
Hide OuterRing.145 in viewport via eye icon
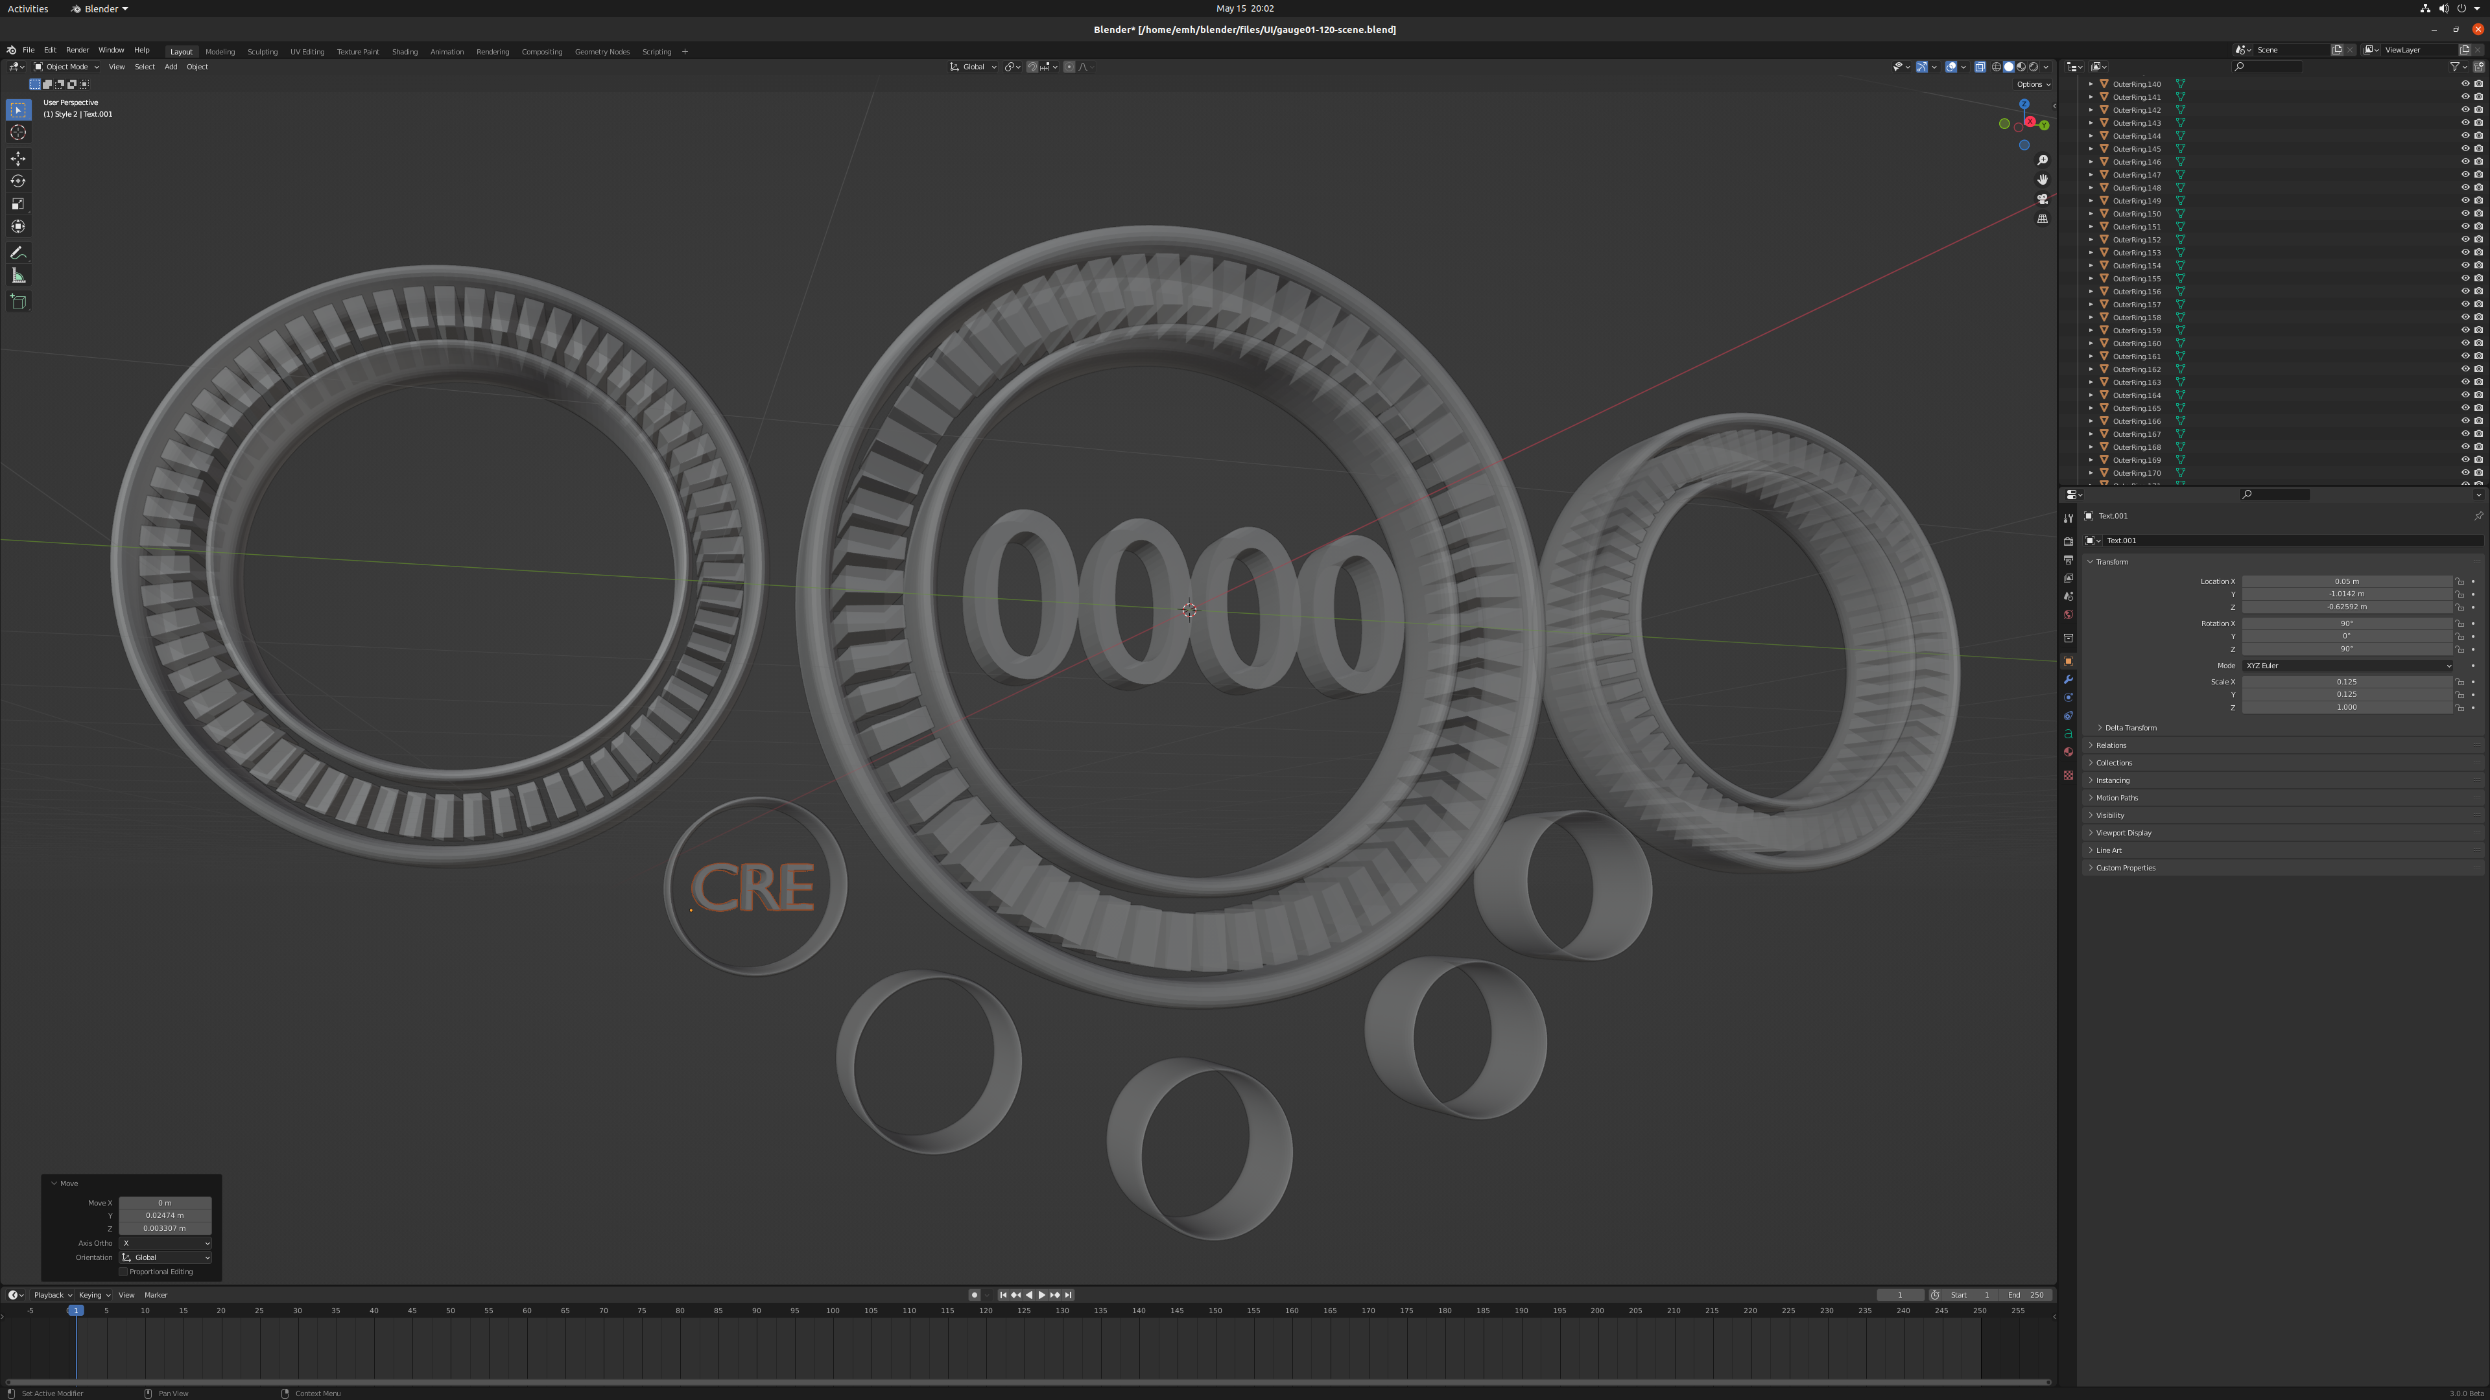coord(2464,149)
